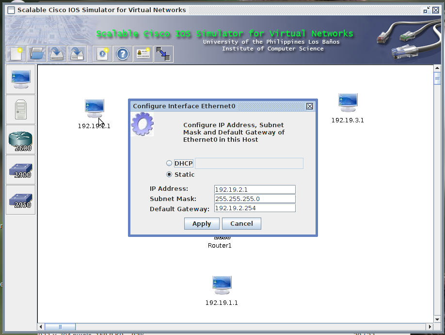The image size is (445, 335).
Task: Click the Cancel button
Action: 241,224
